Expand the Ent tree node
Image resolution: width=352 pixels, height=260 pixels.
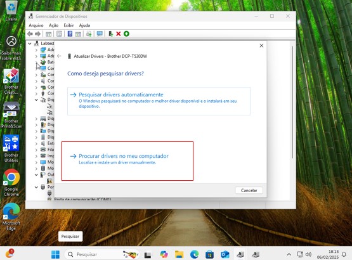[x=36, y=143]
